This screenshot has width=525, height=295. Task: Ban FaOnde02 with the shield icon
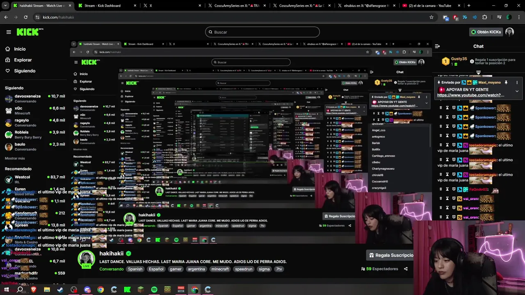(454, 189)
